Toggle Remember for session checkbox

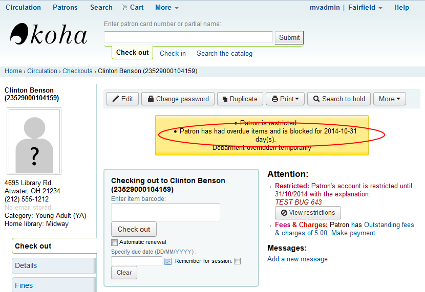click(237, 261)
